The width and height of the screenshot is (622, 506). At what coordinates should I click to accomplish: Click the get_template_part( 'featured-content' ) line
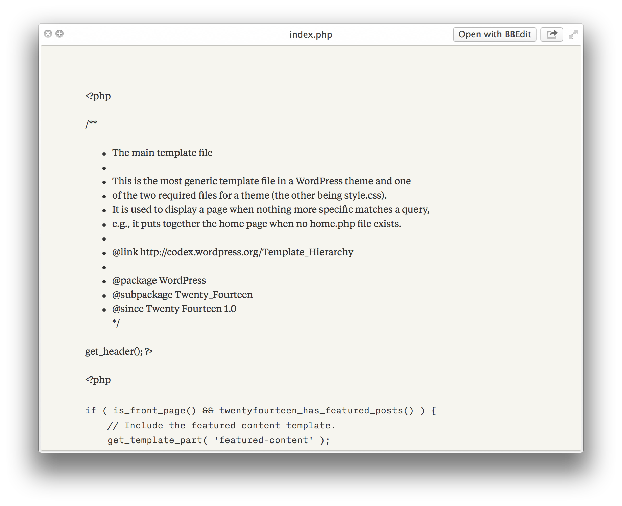(x=219, y=440)
